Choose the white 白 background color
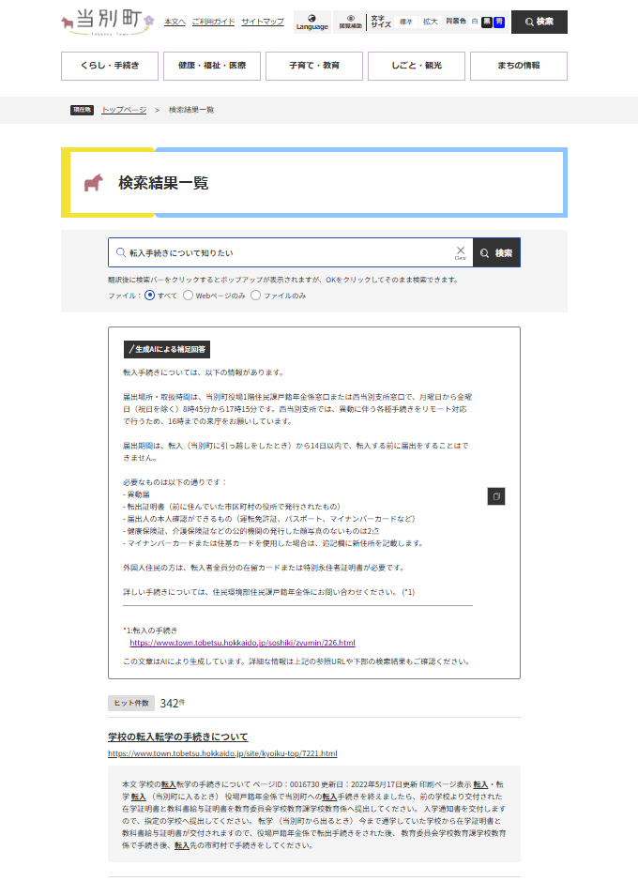This screenshot has width=638, height=881. (x=475, y=22)
